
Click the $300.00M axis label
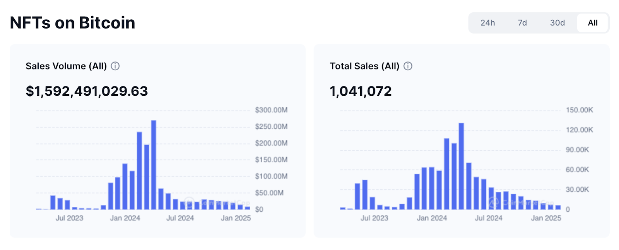[271, 110]
